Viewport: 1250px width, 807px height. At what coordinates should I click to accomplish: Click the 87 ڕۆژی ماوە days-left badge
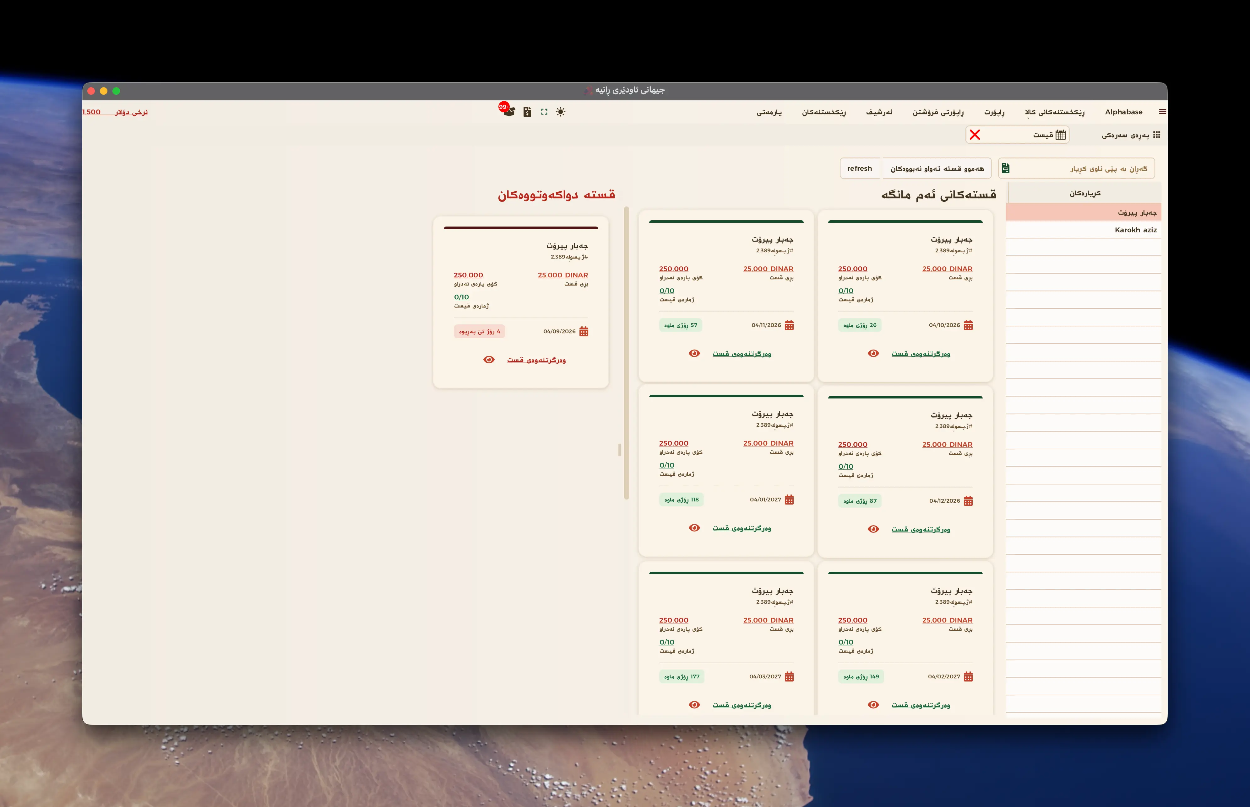tap(860, 501)
